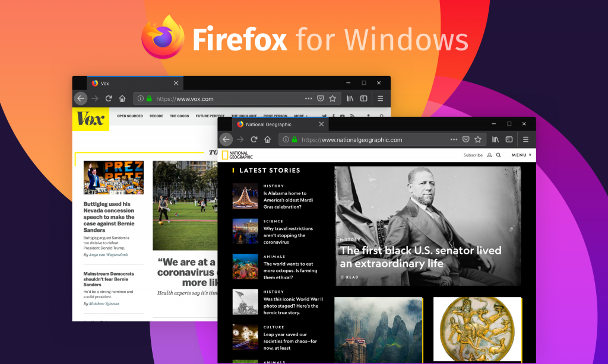Click the National Geographic logo
This screenshot has width=608, height=364.
pyautogui.click(x=237, y=155)
